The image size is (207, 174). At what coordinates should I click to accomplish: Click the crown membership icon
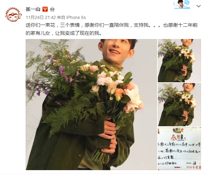click(x=52, y=9)
